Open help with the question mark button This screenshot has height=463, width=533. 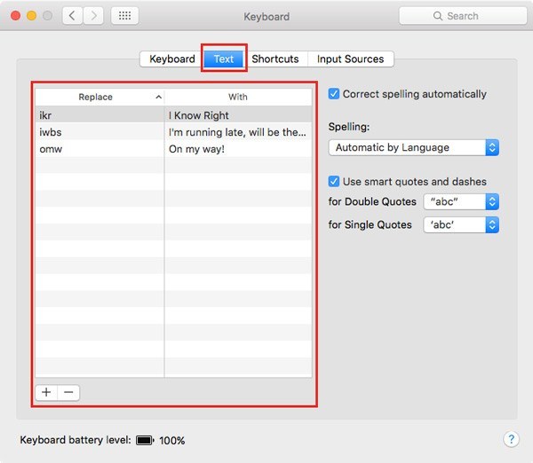tap(511, 439)
